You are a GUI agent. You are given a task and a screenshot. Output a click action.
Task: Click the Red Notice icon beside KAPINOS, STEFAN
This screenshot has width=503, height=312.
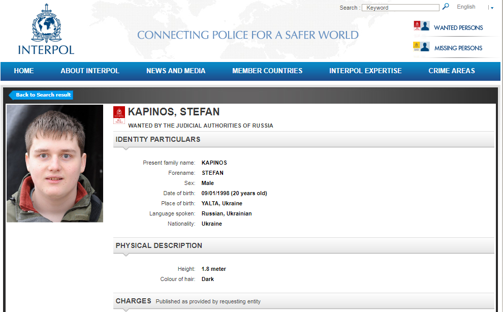(119, 115)
